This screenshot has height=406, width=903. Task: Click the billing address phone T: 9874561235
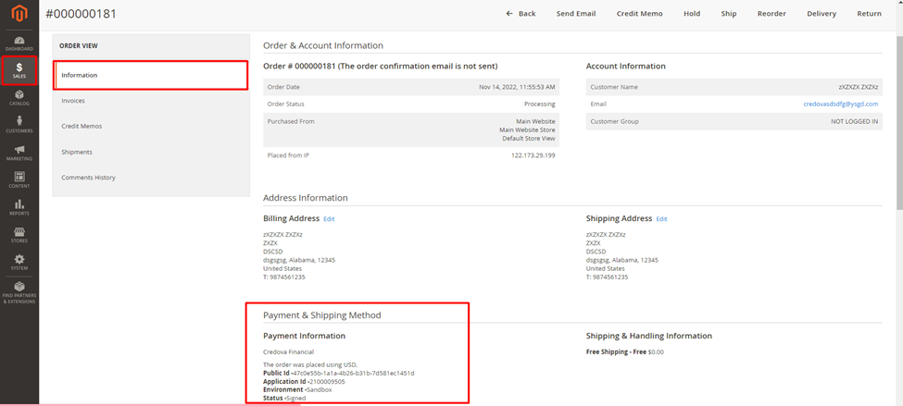tap(284, 277)
